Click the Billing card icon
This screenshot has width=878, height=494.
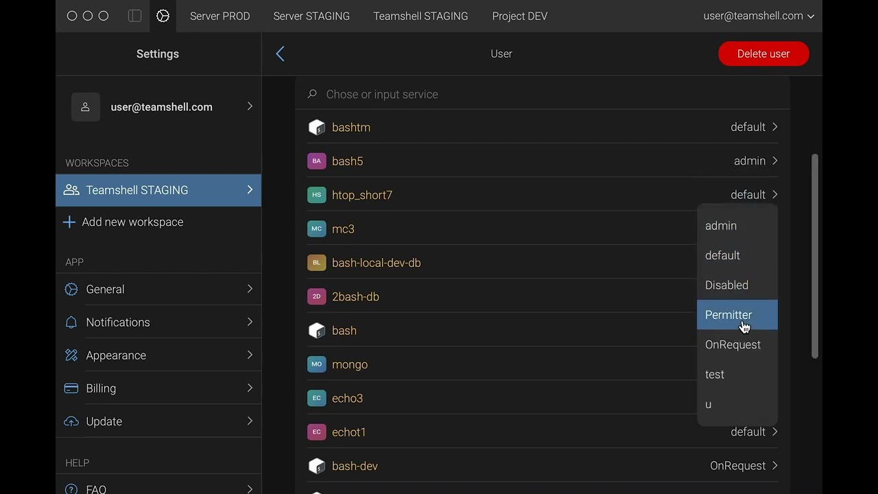coord(71,388)
